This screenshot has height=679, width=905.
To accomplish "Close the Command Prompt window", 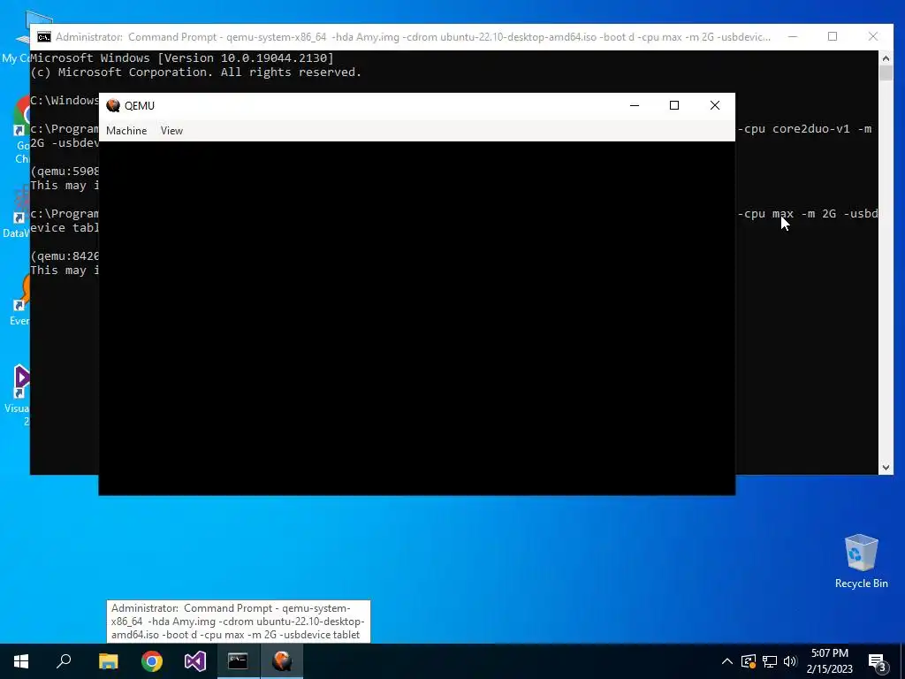I will coord(872,36).
